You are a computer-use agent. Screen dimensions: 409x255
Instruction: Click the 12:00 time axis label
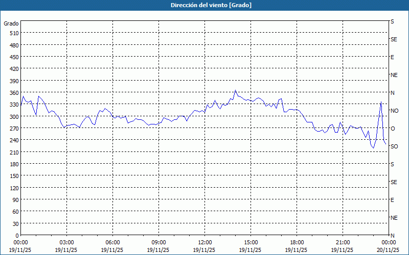(x=205, y=242)
